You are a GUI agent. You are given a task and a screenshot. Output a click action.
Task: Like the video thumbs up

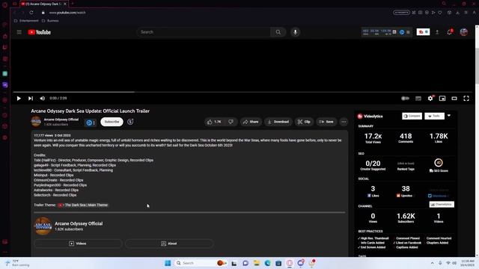pyautogui.click(x=215, y=122)
